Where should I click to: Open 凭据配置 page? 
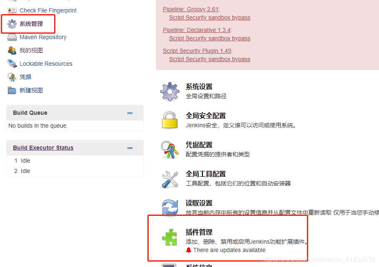point(199,145)
